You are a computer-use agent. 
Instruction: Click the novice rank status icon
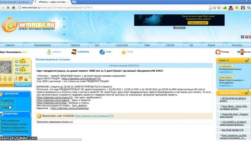pyautogui.click(x=49, y=52)
